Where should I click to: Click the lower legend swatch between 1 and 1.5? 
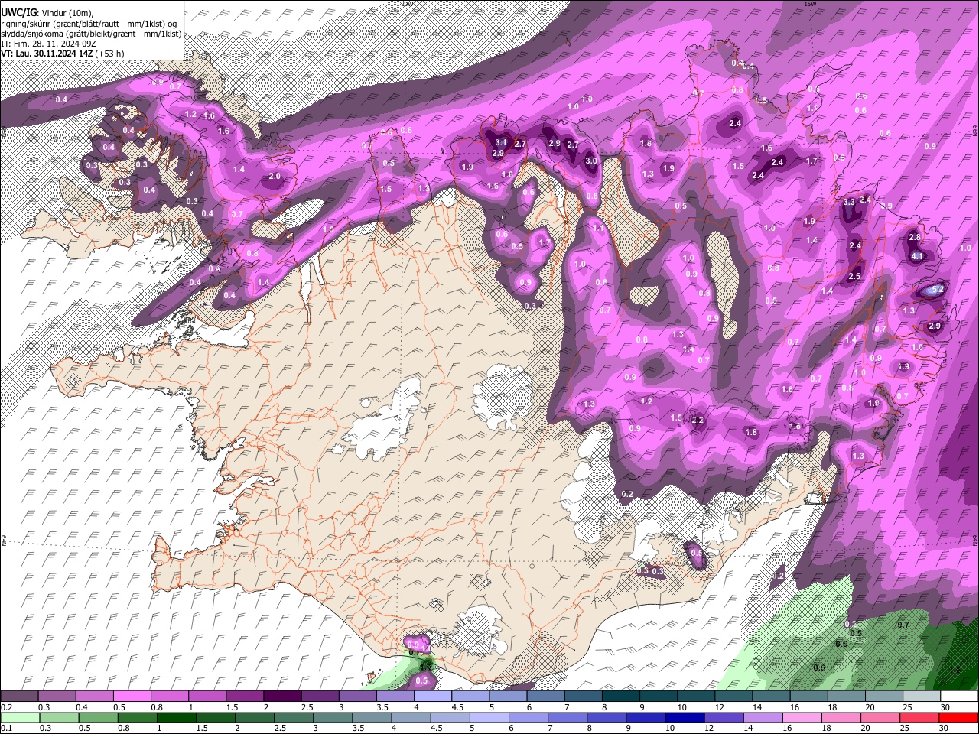[x=176, y=717]
